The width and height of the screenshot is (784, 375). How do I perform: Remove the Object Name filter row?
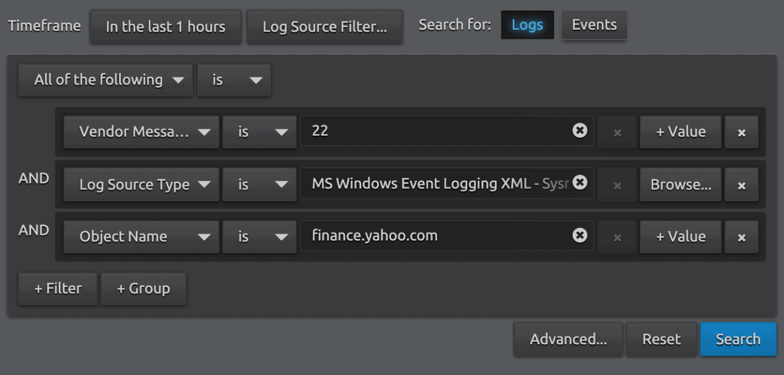click(742, 237)
